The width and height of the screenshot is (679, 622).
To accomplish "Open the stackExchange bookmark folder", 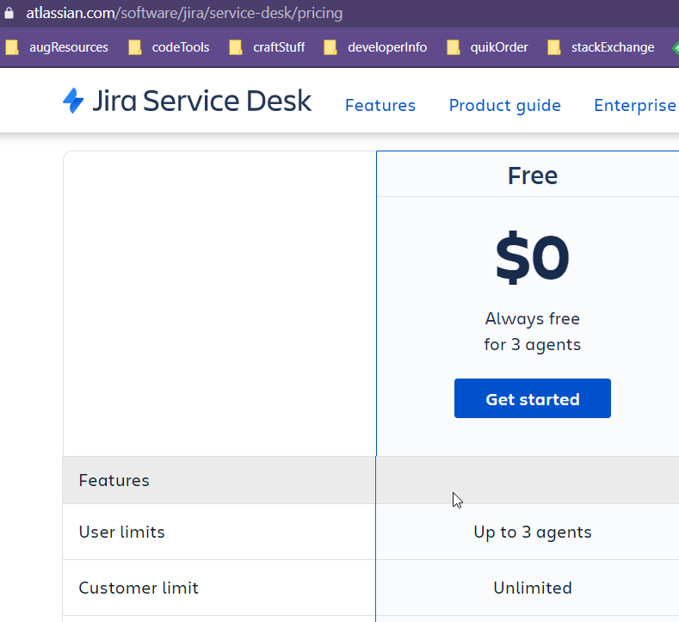I will pyautogui.click(x=601, y=47).
